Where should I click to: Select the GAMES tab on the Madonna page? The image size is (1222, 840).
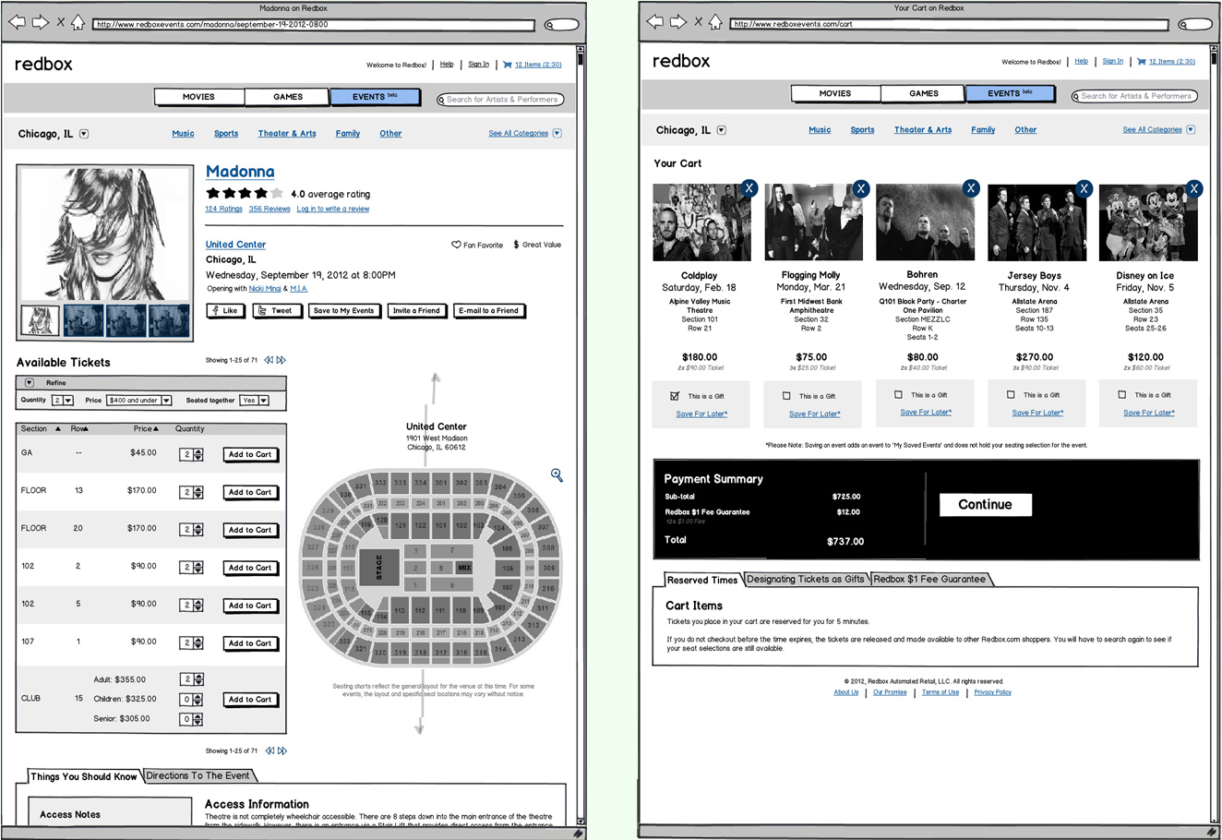pyautogui.click(x=287, y=97)
